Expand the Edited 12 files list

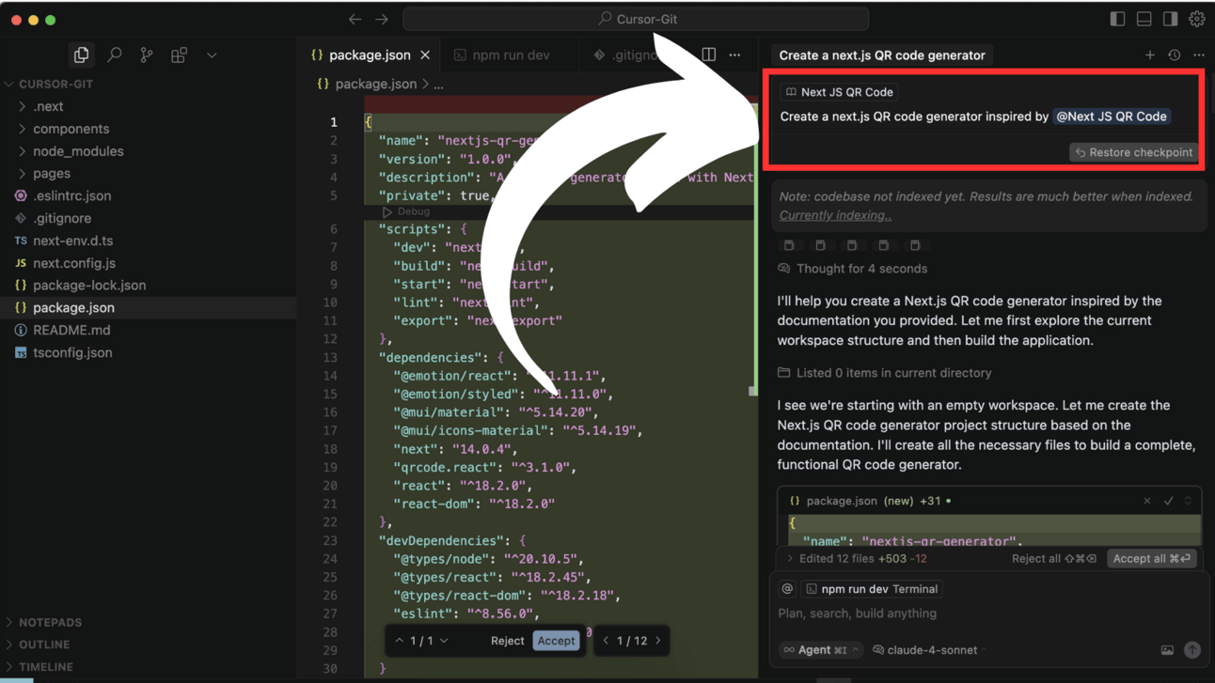[790, 559]
